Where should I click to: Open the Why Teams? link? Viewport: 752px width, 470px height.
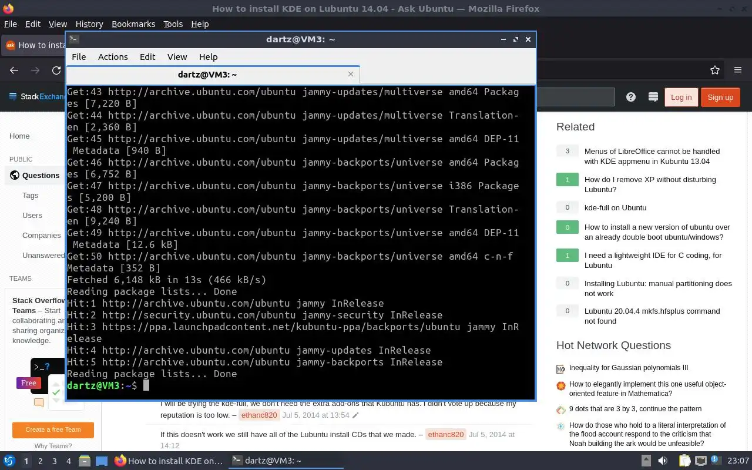click(x=53, y=446)
